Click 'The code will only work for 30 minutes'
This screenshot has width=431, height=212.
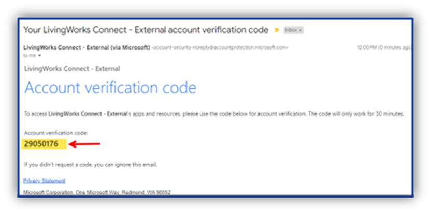[x=356, y=114]
